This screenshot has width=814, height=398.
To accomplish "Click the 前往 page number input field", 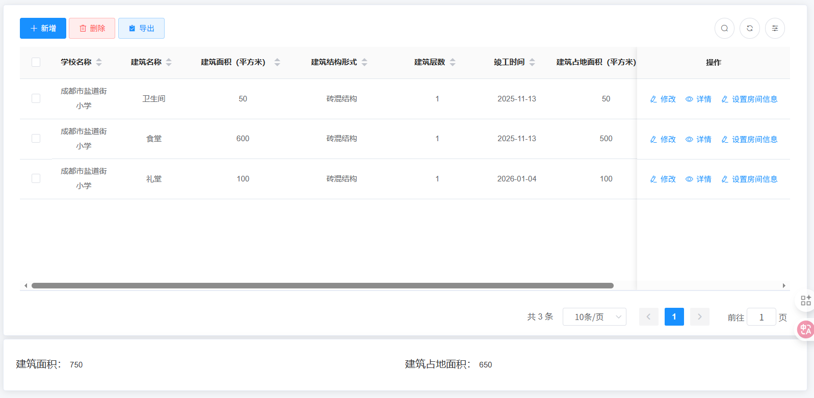I will click(761, 317).
